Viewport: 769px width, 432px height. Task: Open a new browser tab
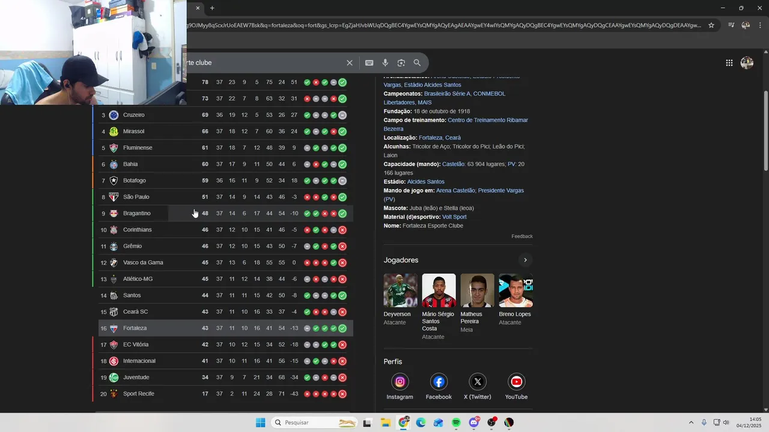(212, 8)
